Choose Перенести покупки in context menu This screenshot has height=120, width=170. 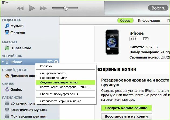point(66,78)
